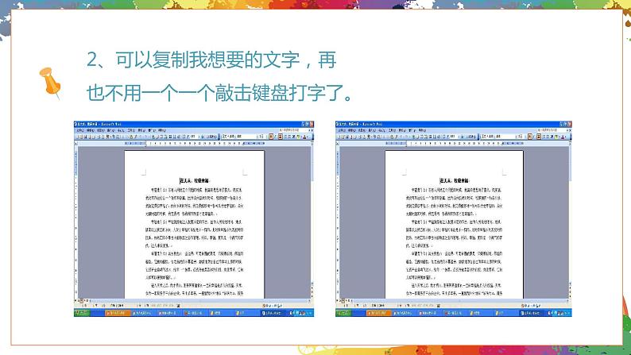Image resolution: width=631 pixels, height=355 pixels.
Task: Click help search field in left Word window
Action: pyautogui.click(x=295, y=130)
